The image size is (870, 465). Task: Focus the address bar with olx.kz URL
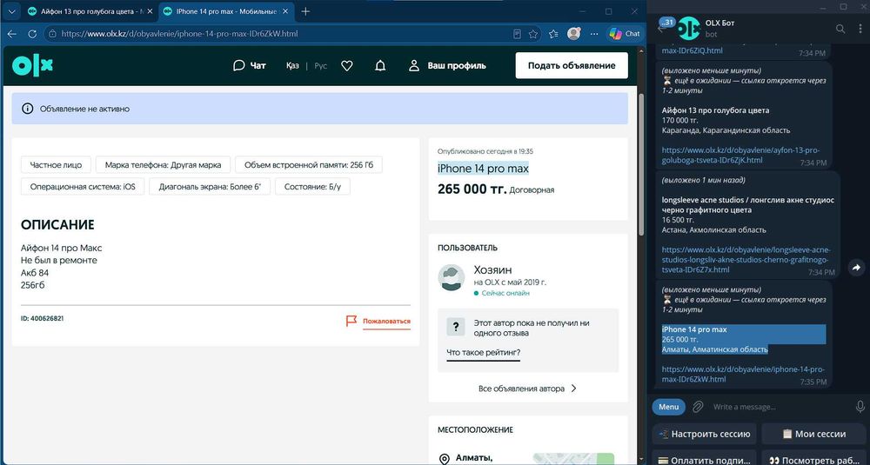pos(278,34)
